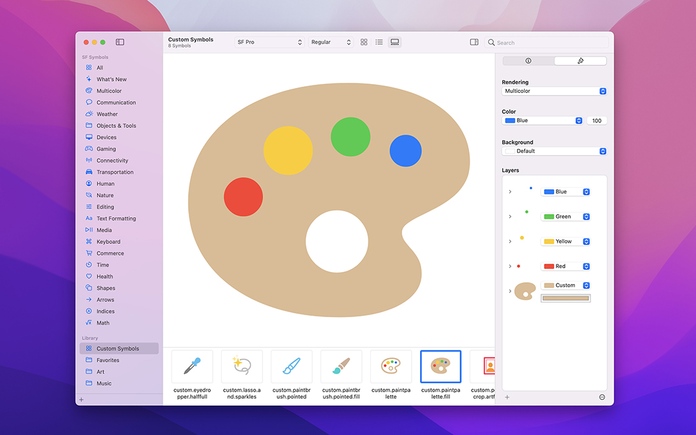The image size is (696, 435).
Task: Open the Red layer color dropdown
Action: click(565, 266)
